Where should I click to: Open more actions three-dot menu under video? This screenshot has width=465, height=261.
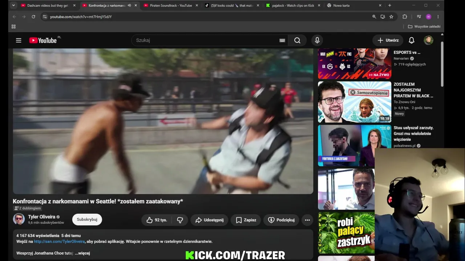(307, 220)
